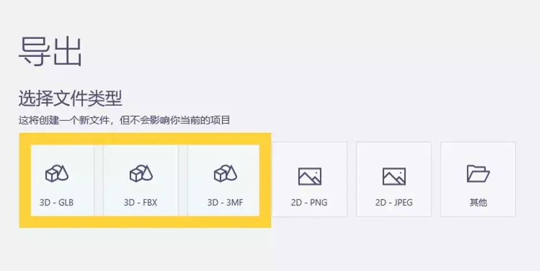Viewport: 540px width, 271px height.
Task: Pick the 3D - FBX text label
Action: coord(141,203)
